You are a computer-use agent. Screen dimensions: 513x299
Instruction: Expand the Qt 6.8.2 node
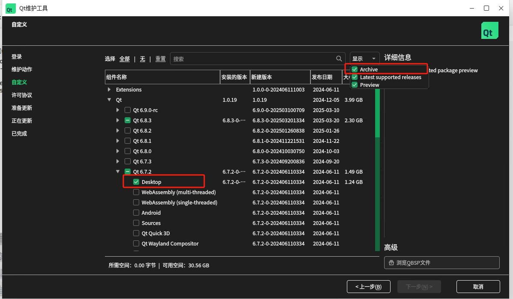click(x=118, y=131)
